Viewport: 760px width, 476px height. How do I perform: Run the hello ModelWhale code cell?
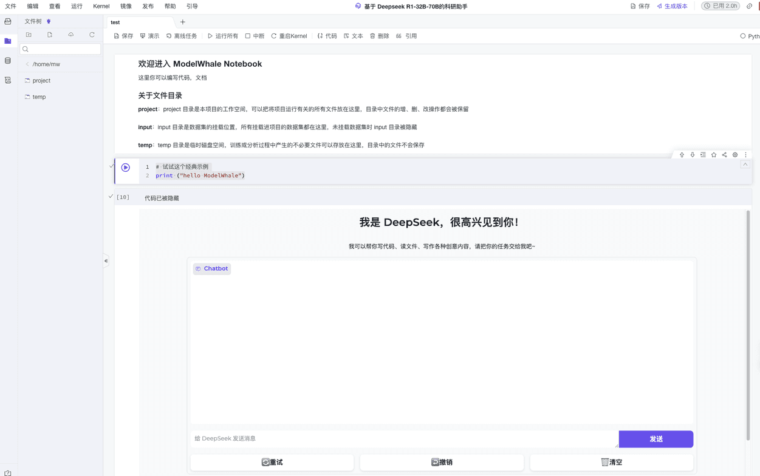coord(126,168)
